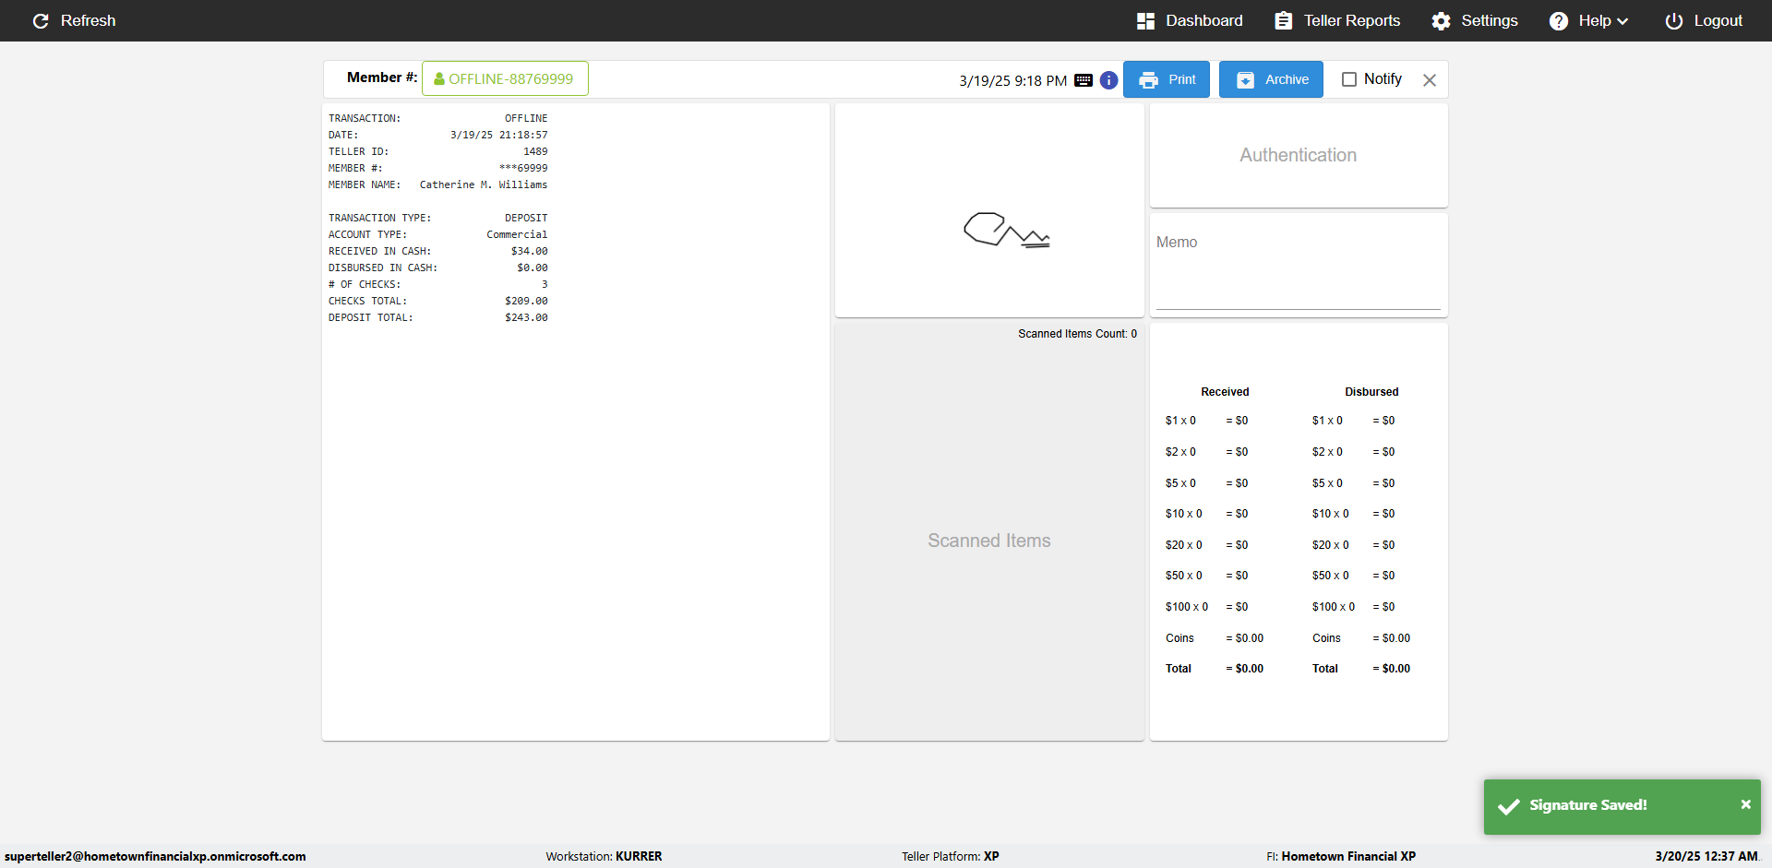Click Workstation: KURRER in status bar
Viewport: 1772px width, 868px height.
tap(604, 856)
